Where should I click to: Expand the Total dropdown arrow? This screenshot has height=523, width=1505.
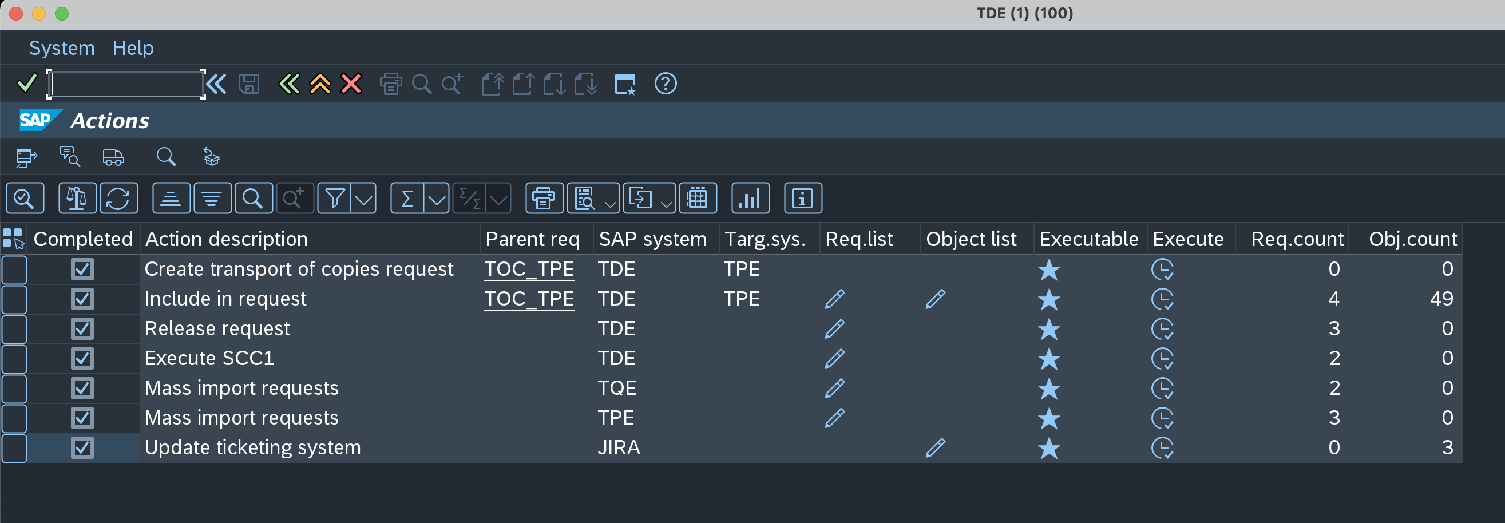click(437, 199)
